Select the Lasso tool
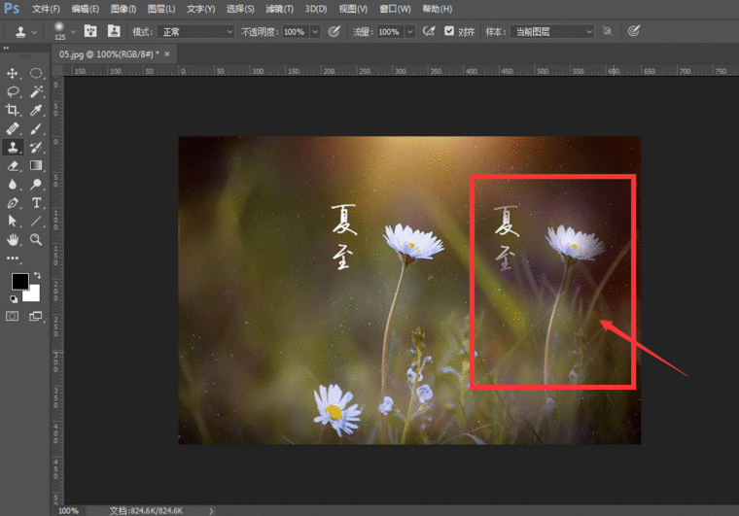739x516 pixels. tap(13, 91)
